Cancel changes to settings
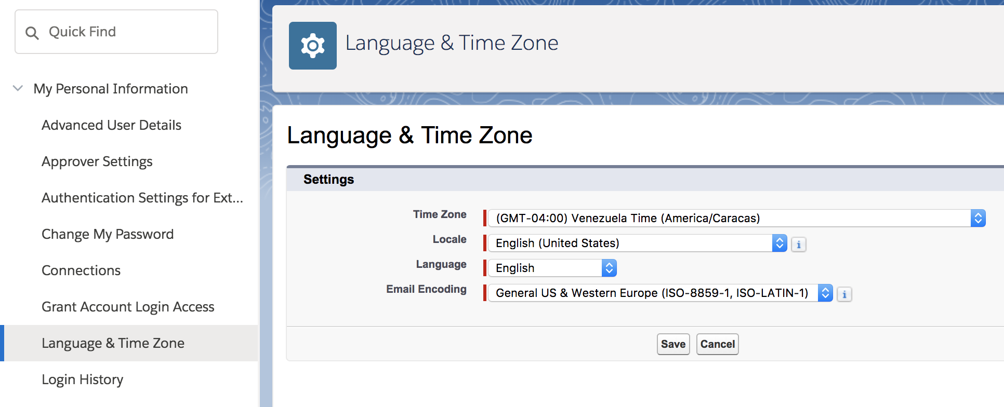The width and height of the screenshot is (1004, 407). click(717, 344)
